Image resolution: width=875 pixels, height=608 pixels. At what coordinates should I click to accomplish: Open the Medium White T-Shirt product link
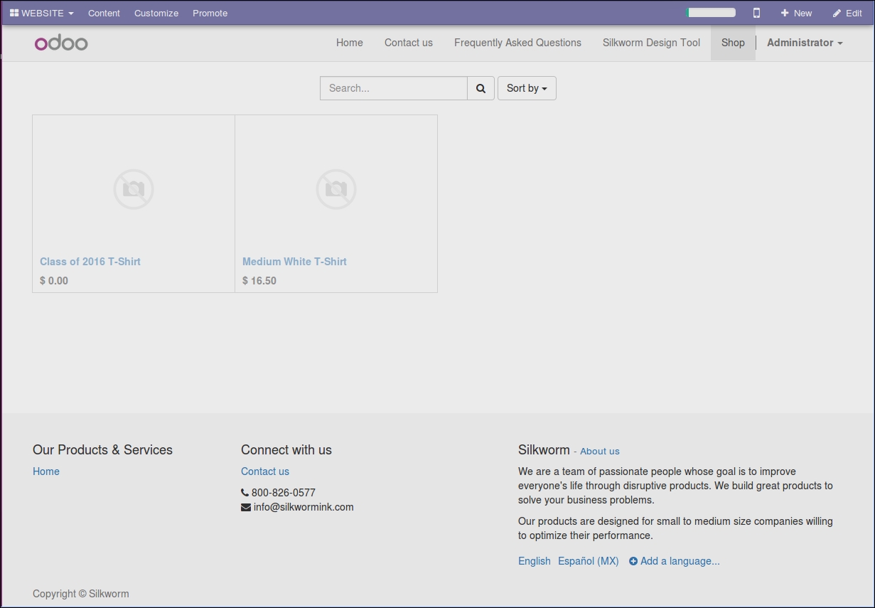pyautogui.click(x=294, y=262)
